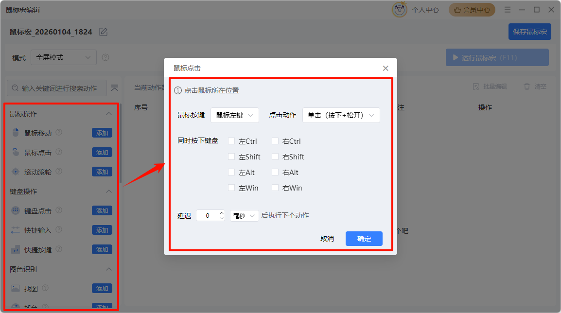
Task: Click the 清空 trash icon to clear actions
Action: 528,86
